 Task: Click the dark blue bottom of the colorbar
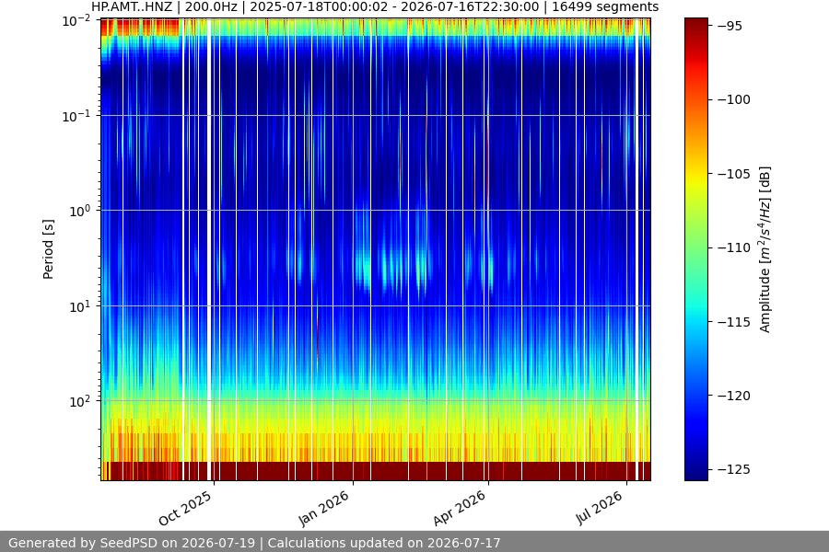(695, 470)
